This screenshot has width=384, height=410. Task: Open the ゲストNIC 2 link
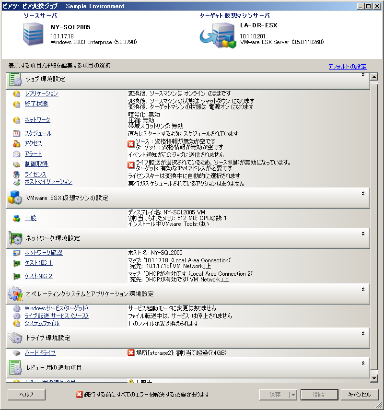click(39, 276)
